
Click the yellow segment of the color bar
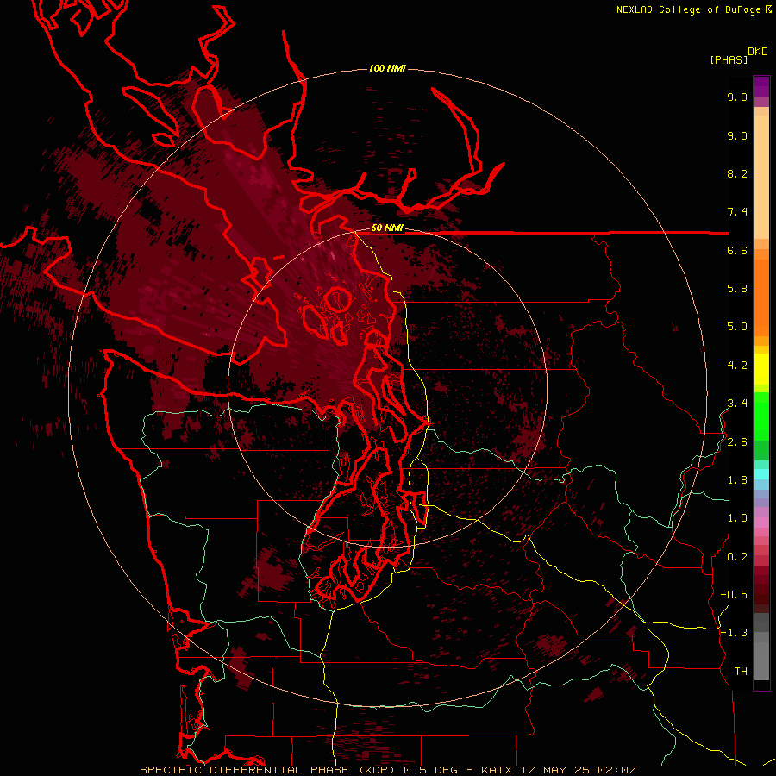click(x=761, y=369)
